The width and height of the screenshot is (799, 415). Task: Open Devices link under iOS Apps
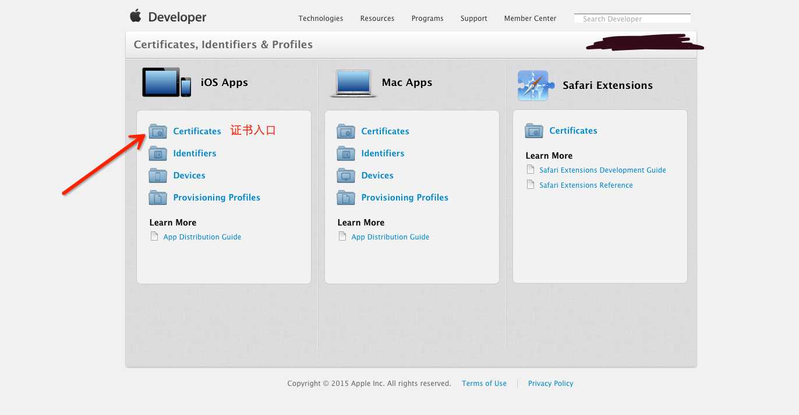189,176
